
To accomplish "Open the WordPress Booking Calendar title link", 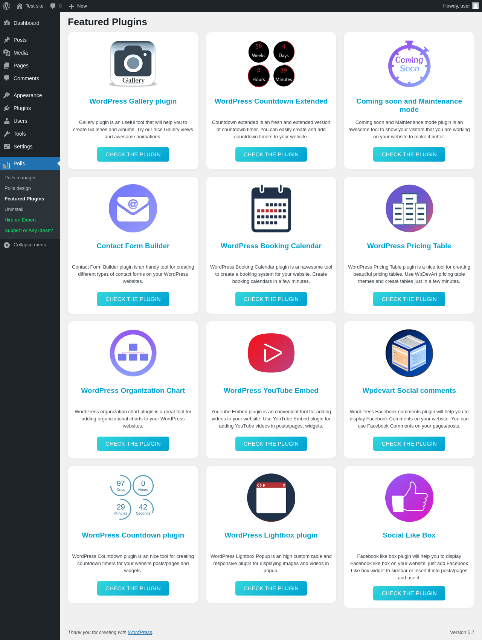I will pyautogui.click(x=271, y=246).
